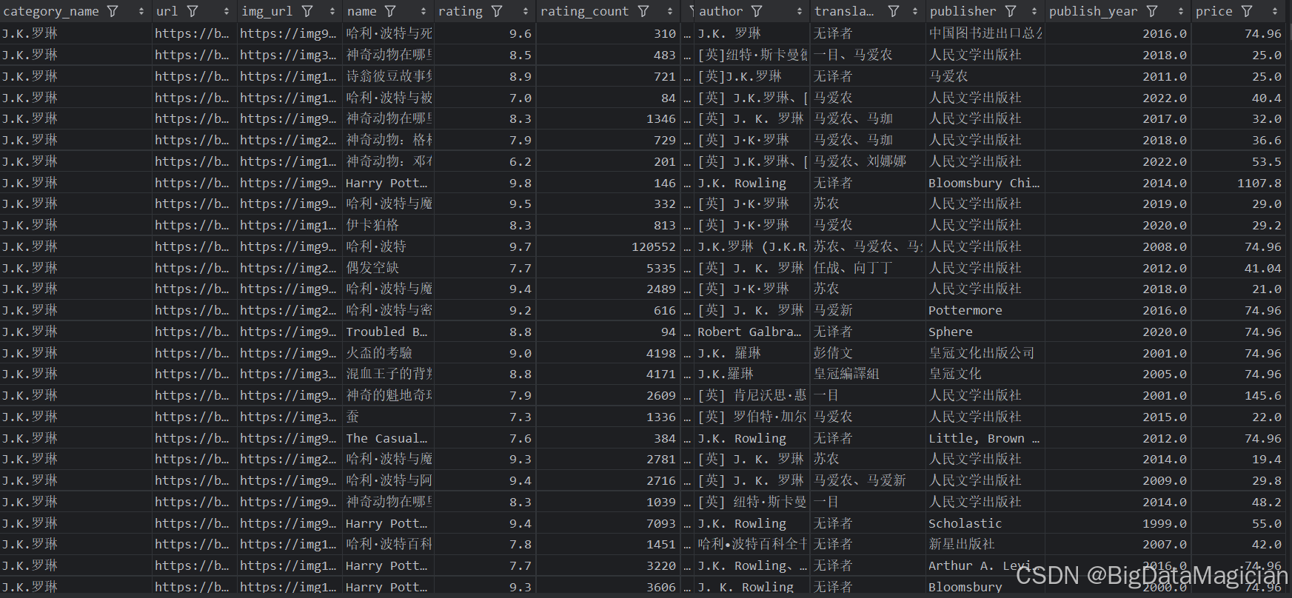Select publisher cell Sphere
Screen dimensions: 1292x598
(951, 332)
